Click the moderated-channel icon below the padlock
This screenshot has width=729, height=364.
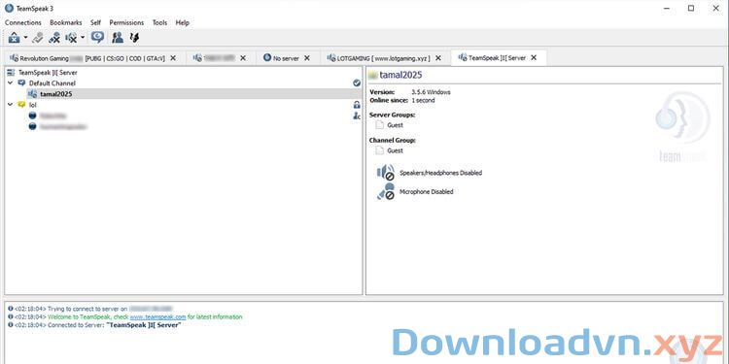[357, 116]
